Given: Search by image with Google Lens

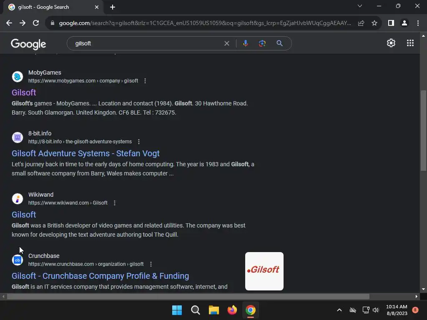Looking at the screenshot, I should point(262,43).
